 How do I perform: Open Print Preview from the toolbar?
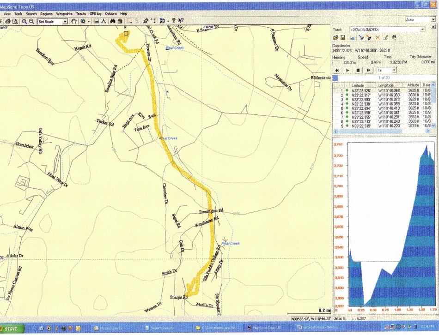coord(15,21)
